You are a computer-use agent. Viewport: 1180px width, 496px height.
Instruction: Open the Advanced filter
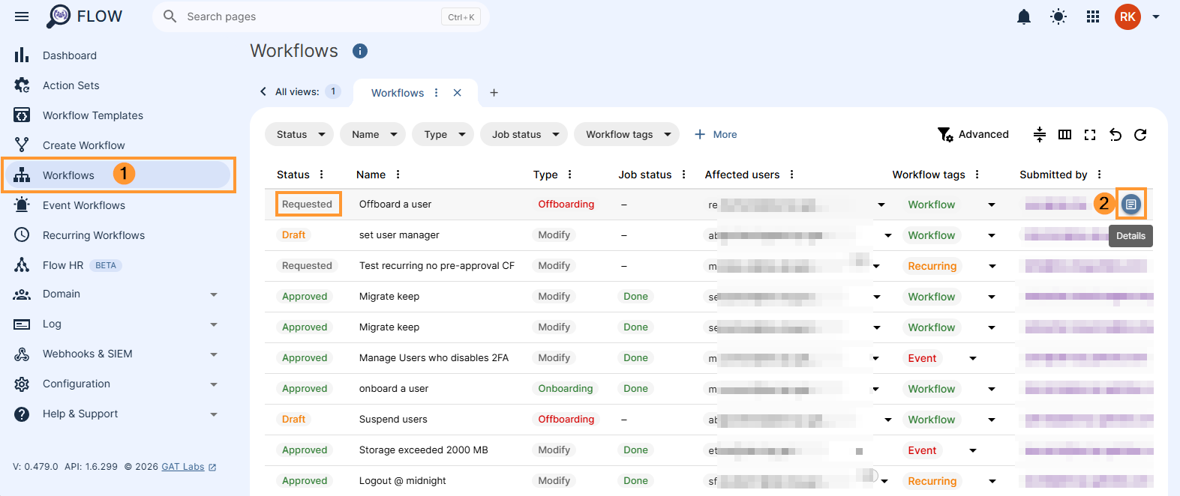(973, 135)
